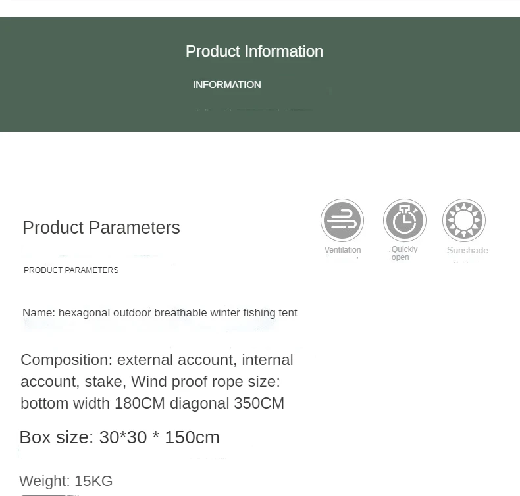Click the INFORMATION subtitle in green banner
This screenshot has width=520, height=496.
227,85
